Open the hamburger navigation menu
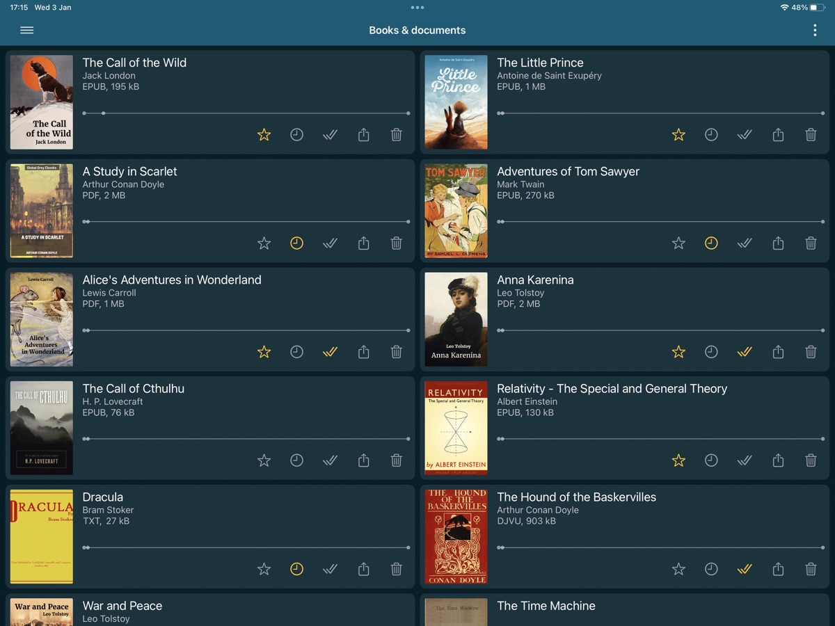 (x=27, y=30)
